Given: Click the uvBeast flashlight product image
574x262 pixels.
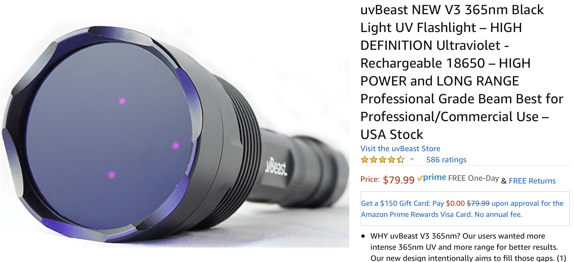Looking at the screenshot, I should tap(175, 134).
